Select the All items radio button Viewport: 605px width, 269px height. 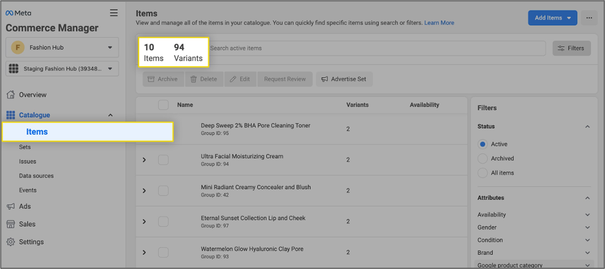coord(482,173)
